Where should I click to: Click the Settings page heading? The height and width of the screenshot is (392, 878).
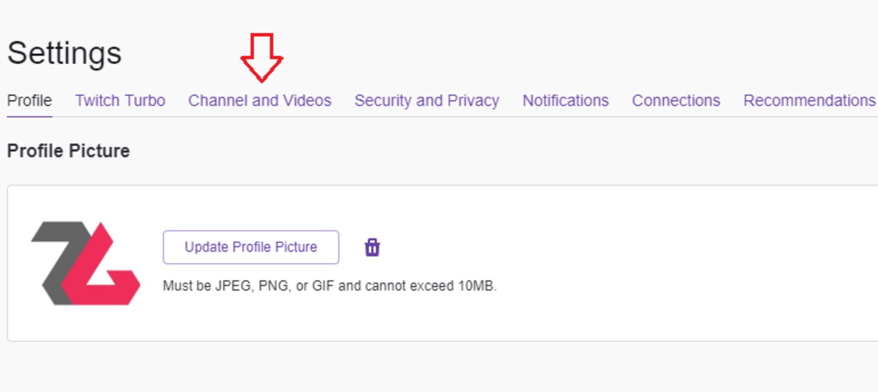[x=64, y=54]
